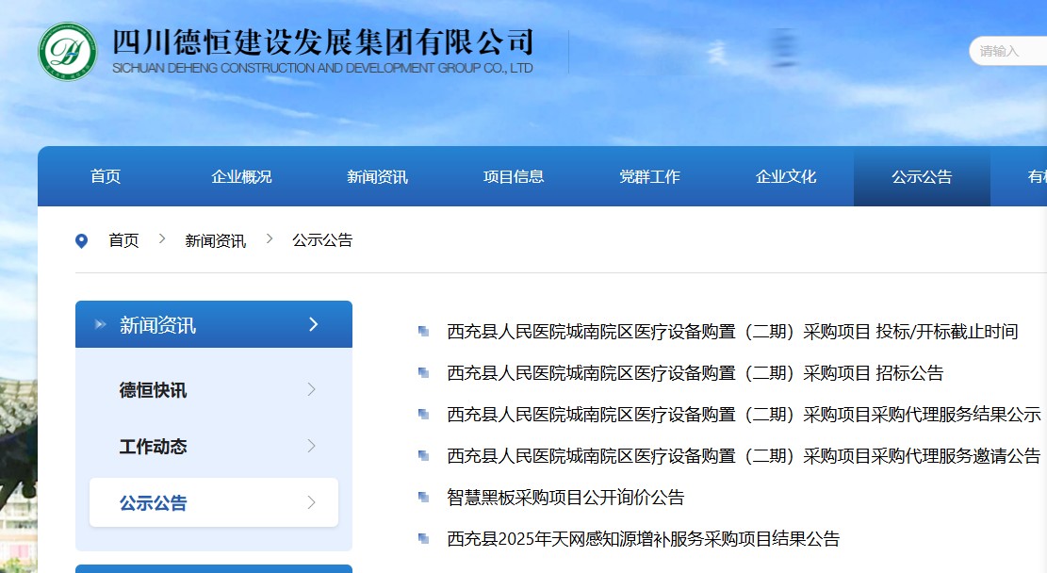Click the 请输入 search input field
This screenshot has width=1047, height=573.
tap(1008, 51)
